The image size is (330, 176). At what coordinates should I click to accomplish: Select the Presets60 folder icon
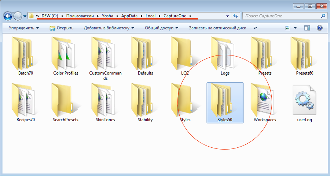pyautogui.click(x=302, y=53)
